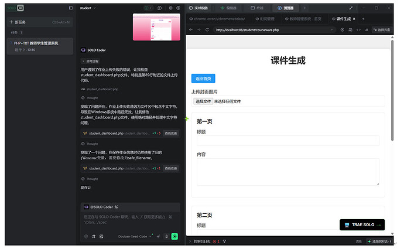404x252 pixels.
Task: Open the settings gear icon
Action: [170, 8]
